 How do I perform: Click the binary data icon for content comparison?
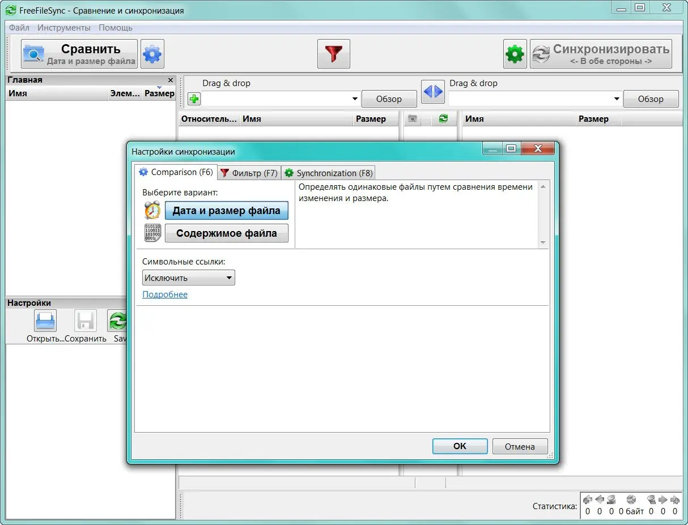tap(152, 233)
